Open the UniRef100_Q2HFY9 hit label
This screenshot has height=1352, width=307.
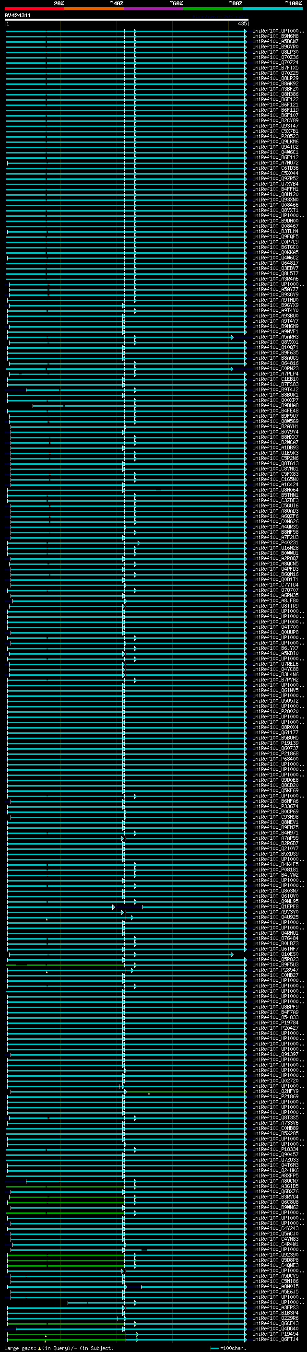click(x=275, y=1091)
